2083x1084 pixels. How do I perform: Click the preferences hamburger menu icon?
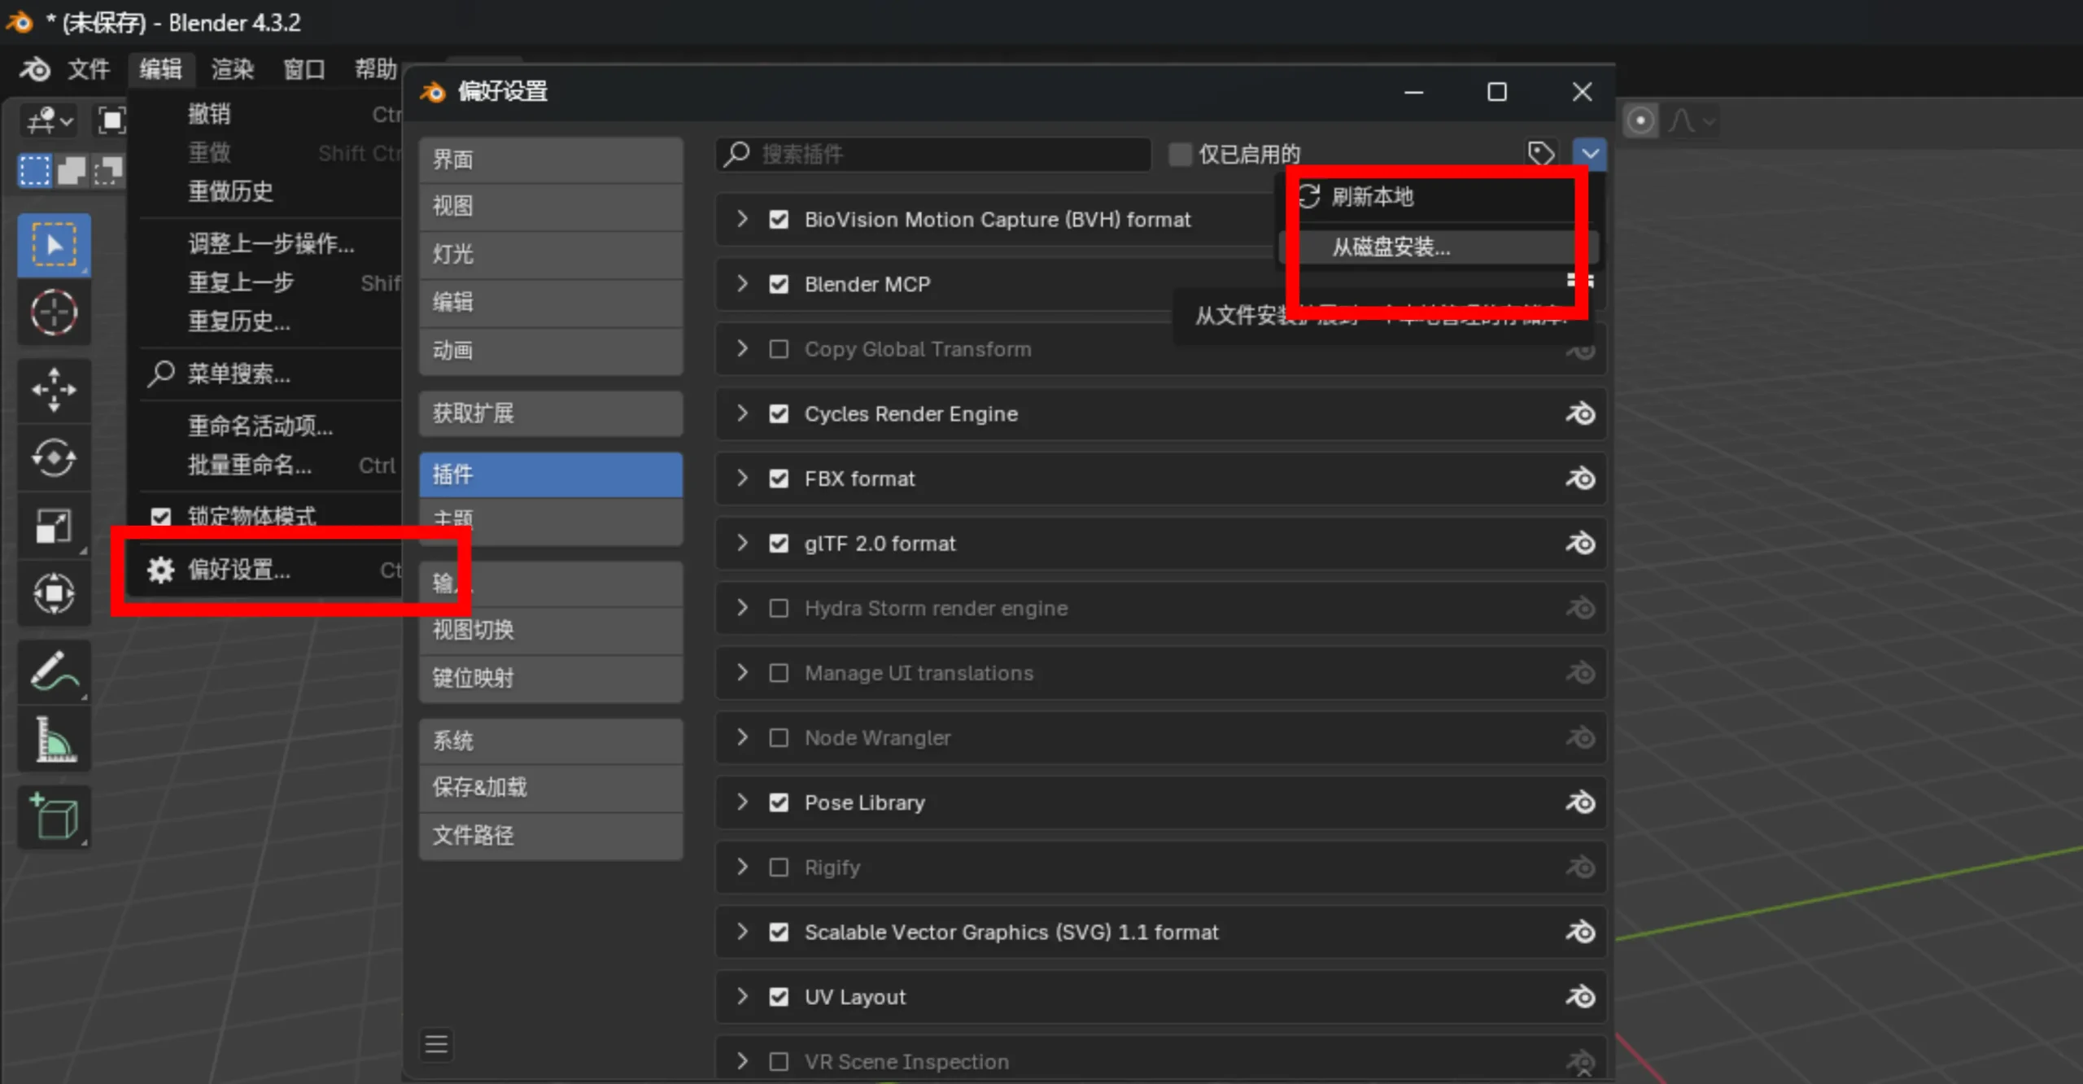(x=436, y=1044)
